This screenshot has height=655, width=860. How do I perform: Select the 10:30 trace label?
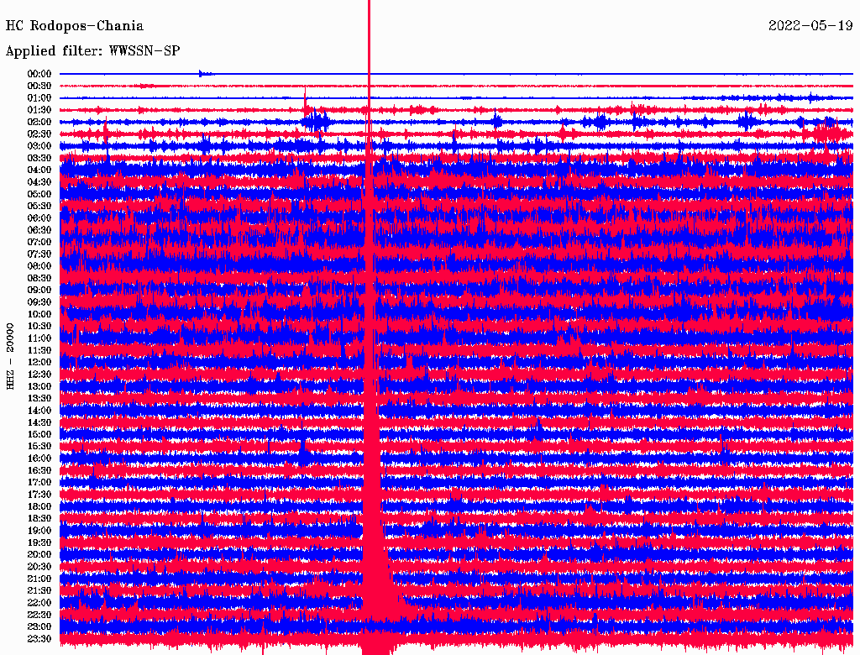[39, 326]
